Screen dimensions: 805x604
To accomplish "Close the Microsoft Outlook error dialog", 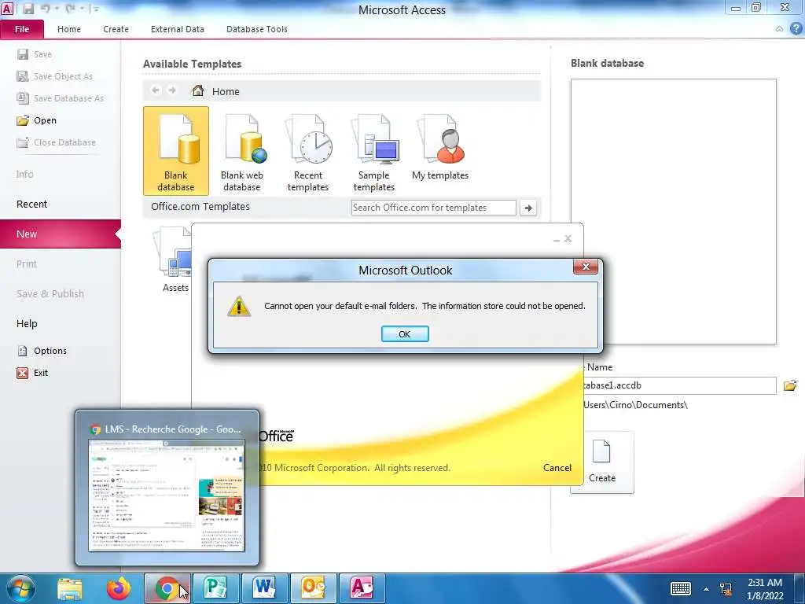I will click(x=585, y=267).
